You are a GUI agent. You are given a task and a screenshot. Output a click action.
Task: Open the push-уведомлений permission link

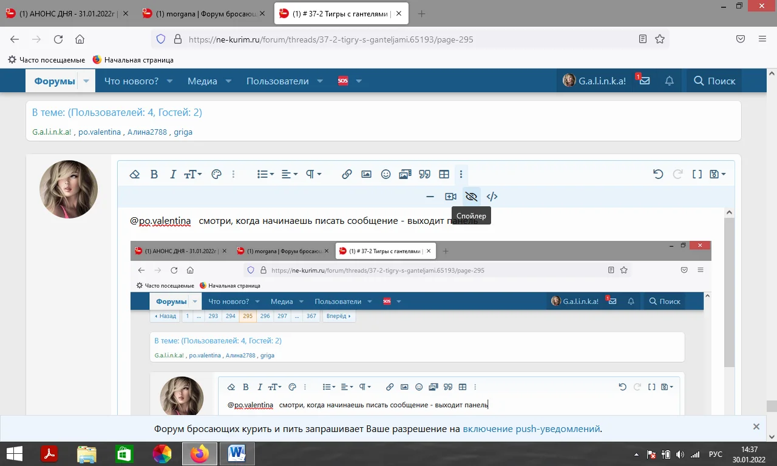click(531, 428)
